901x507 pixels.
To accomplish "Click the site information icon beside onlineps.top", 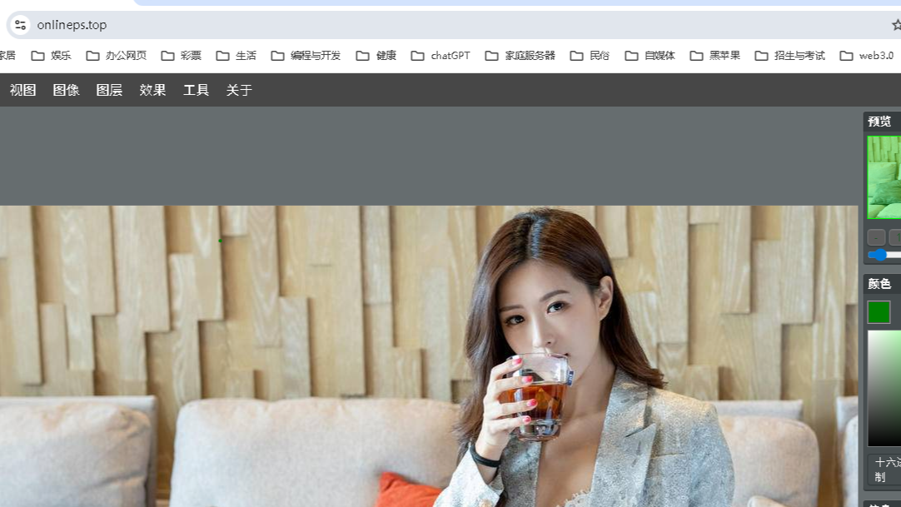I will click(x=19, y=25).
